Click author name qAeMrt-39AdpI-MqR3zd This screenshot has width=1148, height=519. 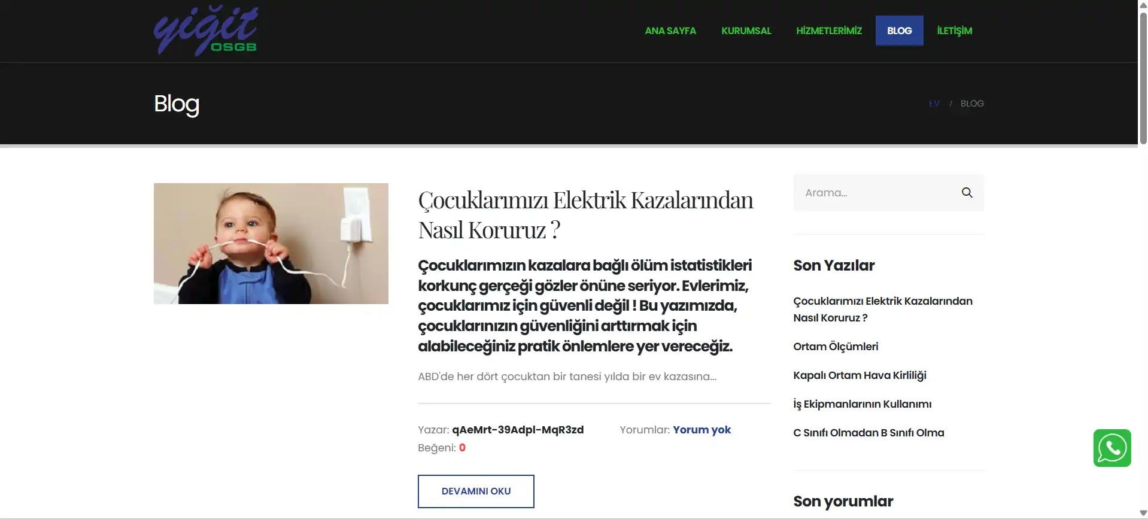pyautogui.click(x=518, y=430)
